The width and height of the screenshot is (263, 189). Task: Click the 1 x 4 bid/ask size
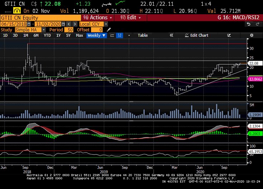(206, 4)
